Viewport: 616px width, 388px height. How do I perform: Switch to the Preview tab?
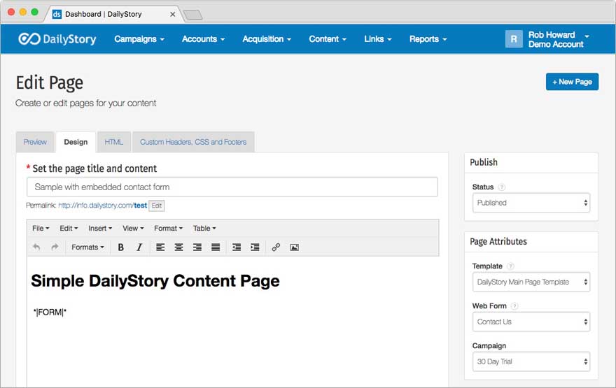(x=35, y=142)
